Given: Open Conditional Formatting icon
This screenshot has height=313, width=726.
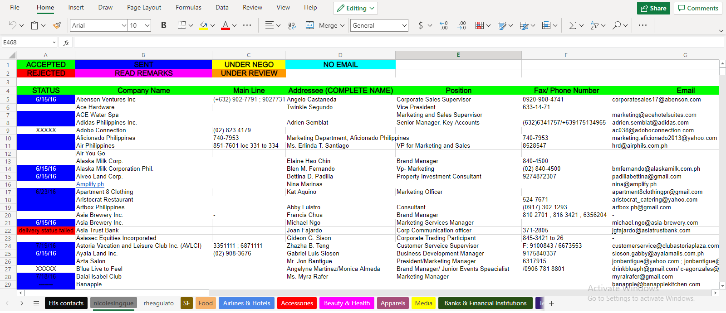Looking at the screenshot, I should [x=480, y=25].
